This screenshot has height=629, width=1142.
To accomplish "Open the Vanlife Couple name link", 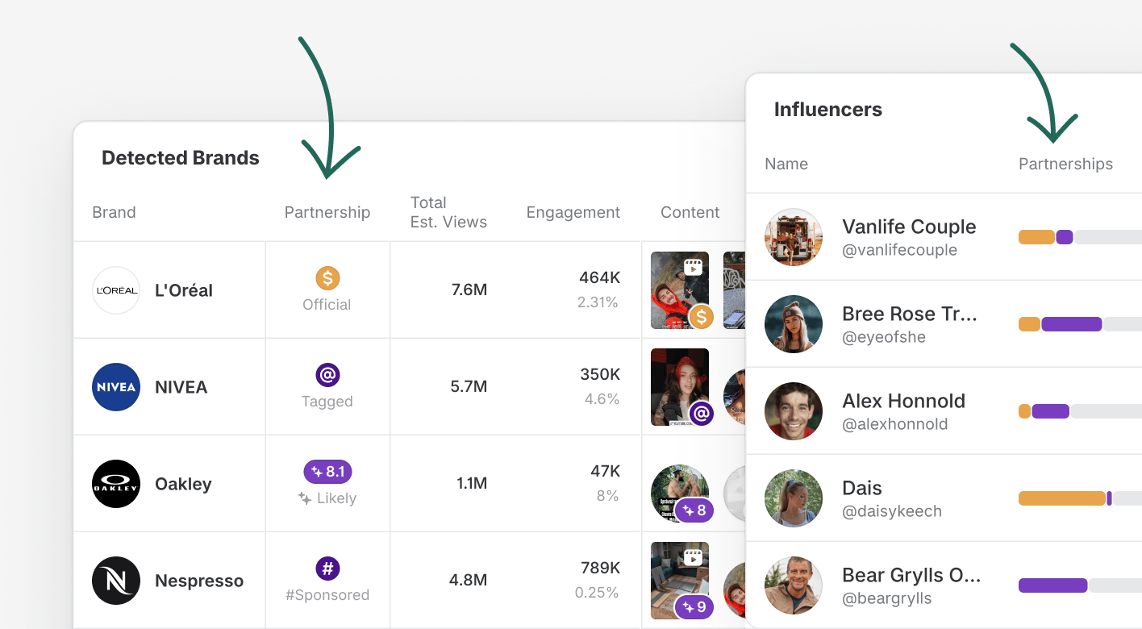I will click(x=909, y=227).
